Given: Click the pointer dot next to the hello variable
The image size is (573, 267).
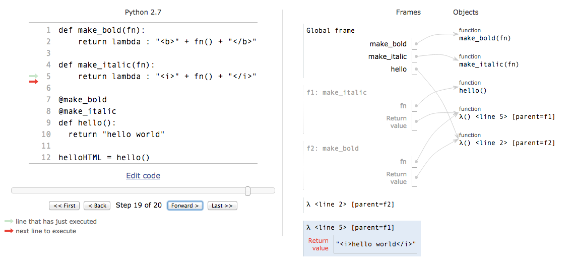Looking at the screenshot, I should click(x=416, y=70).
